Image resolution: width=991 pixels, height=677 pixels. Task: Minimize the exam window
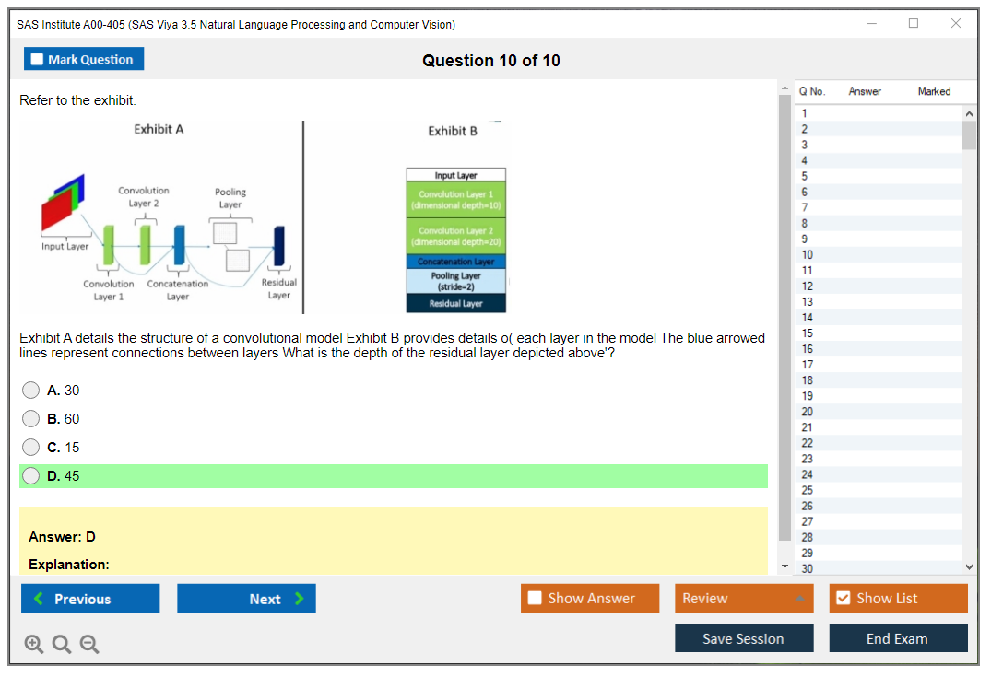871,24
